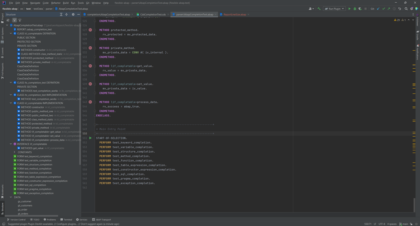Open the editor tabs more-options menu
420x226 pixels.
click(413, 14)
